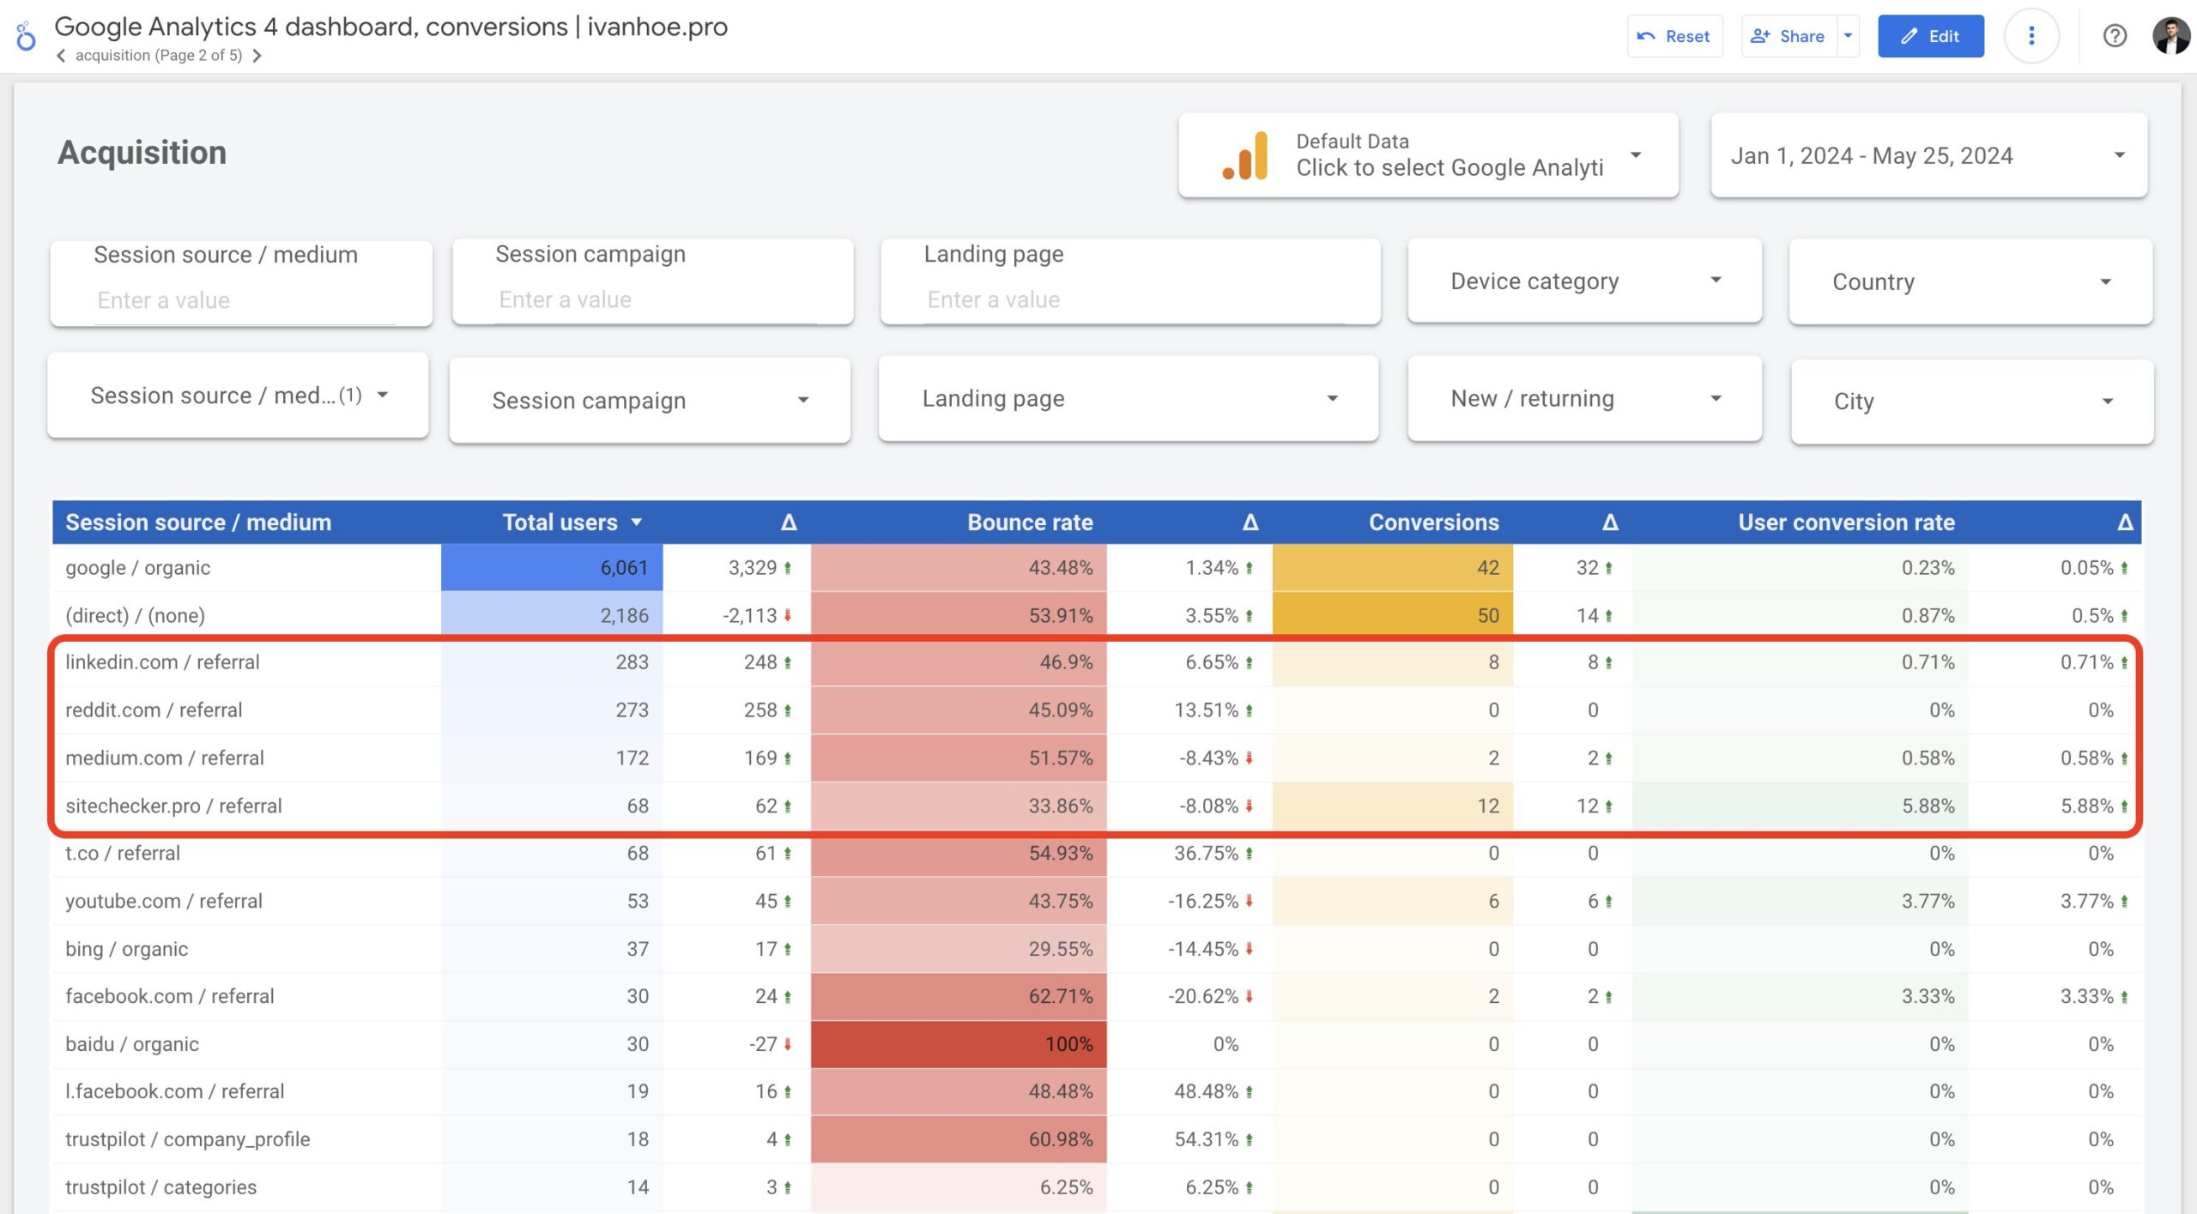Select the baidu / organic row
This screenshot has width=2197, height=1214.
tap(1096, 1045)
